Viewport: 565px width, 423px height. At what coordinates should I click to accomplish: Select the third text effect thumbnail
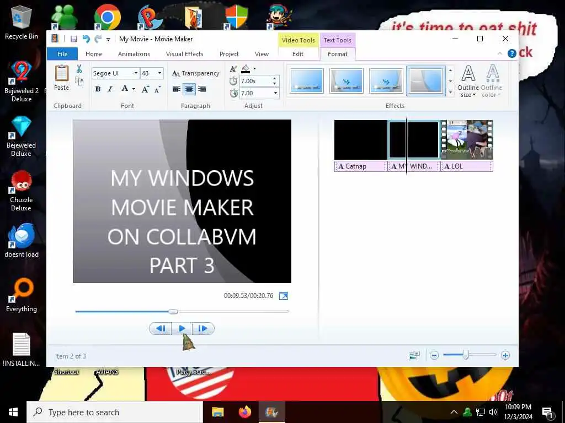386,81
